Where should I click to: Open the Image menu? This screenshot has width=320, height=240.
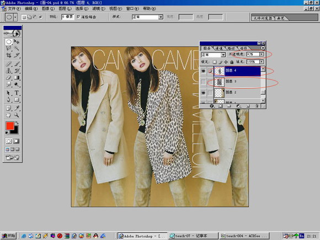[x=48, y=9]
